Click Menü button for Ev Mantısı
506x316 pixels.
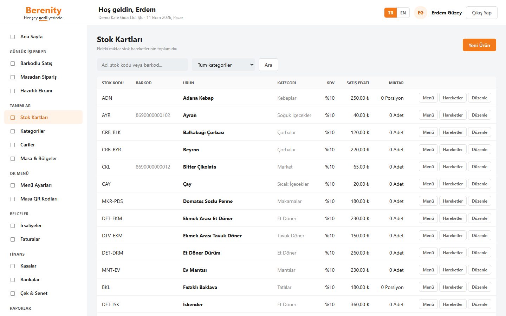[428, 270]
